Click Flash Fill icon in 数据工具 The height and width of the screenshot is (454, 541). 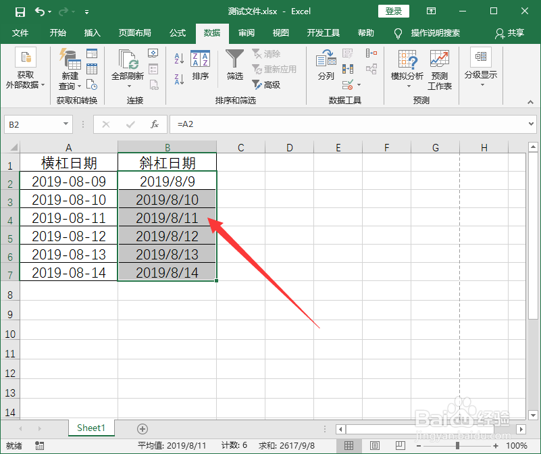click(x=347, y=53)
